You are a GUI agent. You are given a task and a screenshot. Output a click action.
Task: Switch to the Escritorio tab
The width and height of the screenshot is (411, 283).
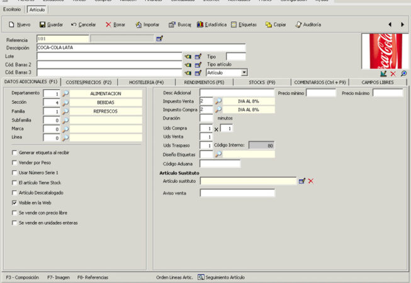click(12, 9)
